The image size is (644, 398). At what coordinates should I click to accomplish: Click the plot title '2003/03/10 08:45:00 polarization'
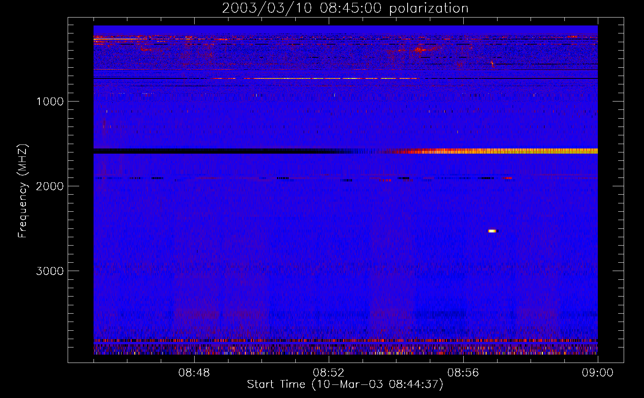(x=345, y=8)
